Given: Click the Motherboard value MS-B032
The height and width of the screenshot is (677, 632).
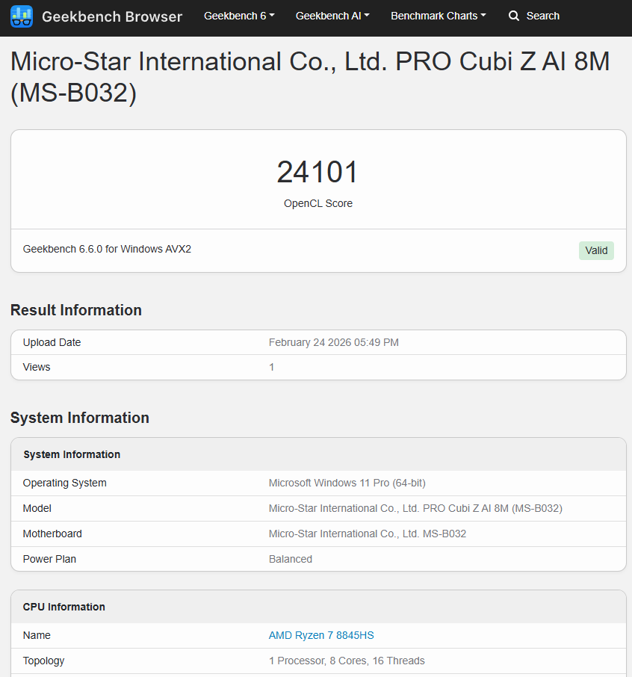Looking at the screenshot, I should pyautogui.click(x=367, y=534).
